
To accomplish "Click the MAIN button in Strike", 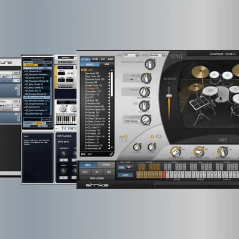I will pos(88,165).
